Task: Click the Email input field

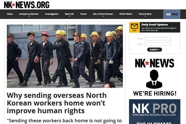Action: click(158, 44)
